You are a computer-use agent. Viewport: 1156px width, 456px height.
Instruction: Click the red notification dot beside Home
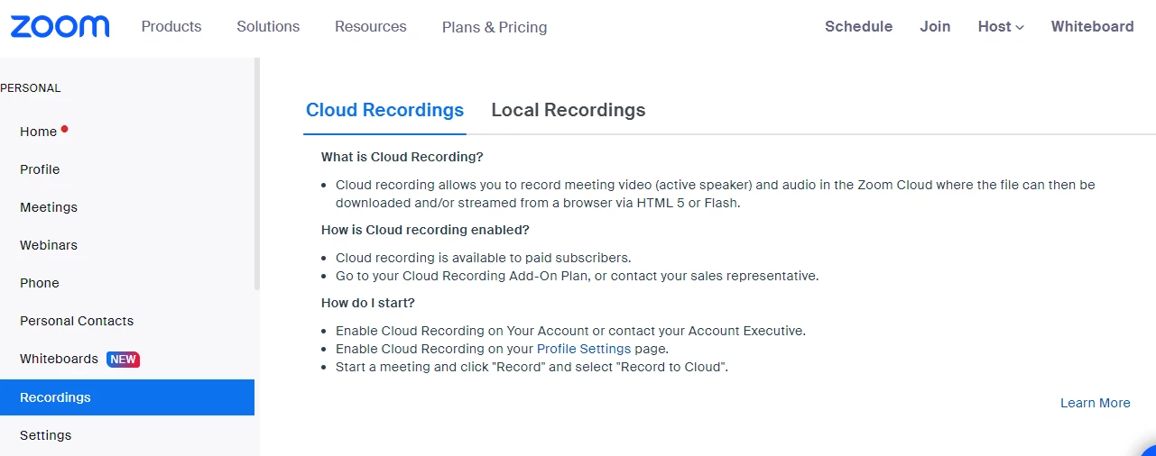point(65,128)
